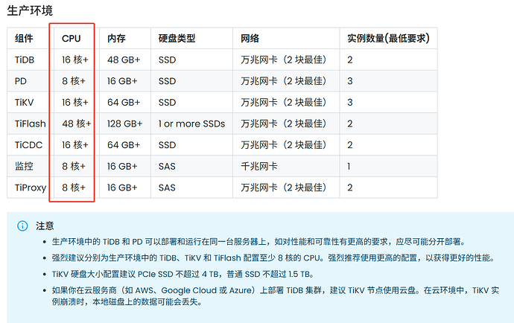
Task: Click the 实例数量(最低要求) column header
Action: click(388, 38)
